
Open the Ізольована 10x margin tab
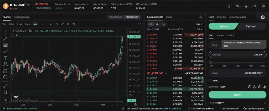point(237,17)
